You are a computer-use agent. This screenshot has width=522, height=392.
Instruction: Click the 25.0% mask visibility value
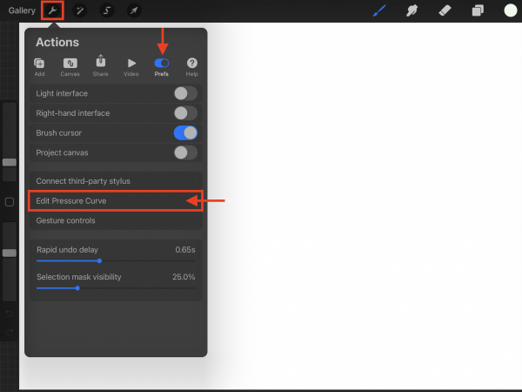pyautogui.click(x=184, y=277)
